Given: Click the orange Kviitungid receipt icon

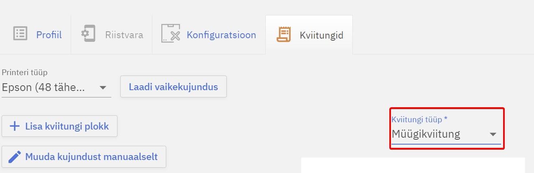Looking at the screenshot, I should click(x=284, y=34).
